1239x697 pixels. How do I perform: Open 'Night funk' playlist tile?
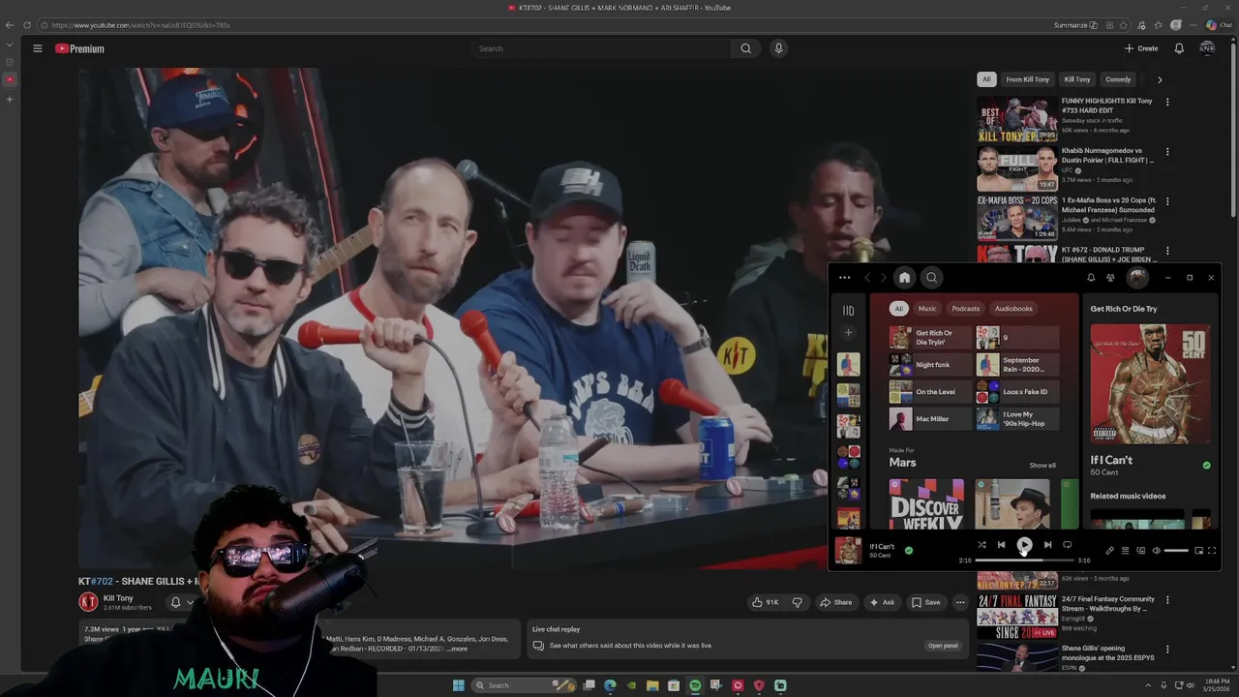[x=930, y=365]
